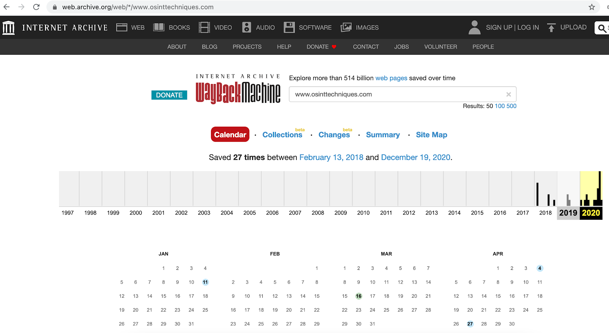Switch to the Summary tab
The width and height of the screenshot is (609, 333).
[383, 135]
